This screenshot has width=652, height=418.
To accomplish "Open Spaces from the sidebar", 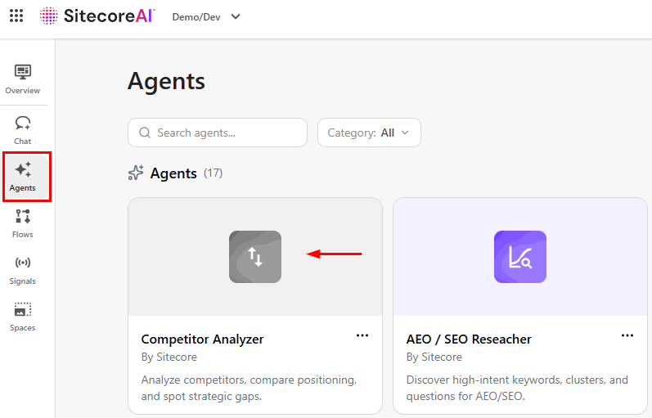I will (23, 316).
